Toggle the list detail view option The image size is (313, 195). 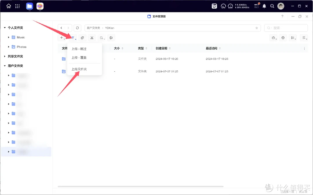tap(293, 38)
